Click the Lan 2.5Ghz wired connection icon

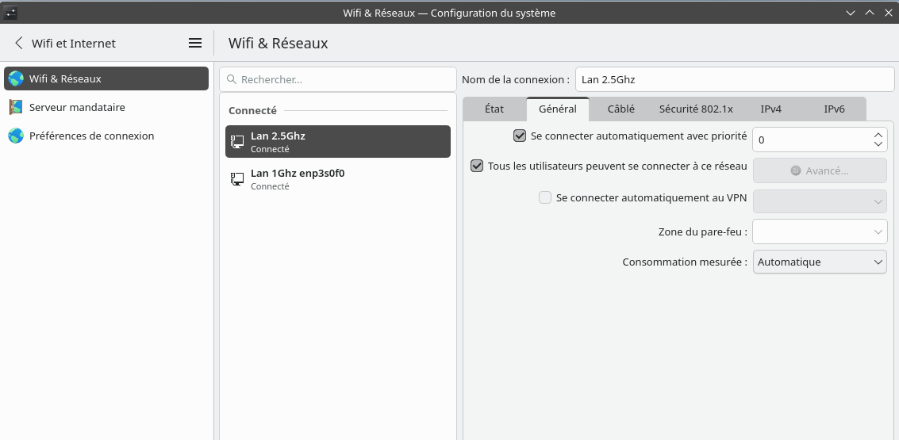point(237,142)
